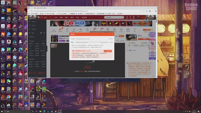
Task: Open the 鱼吧 nav item
Action: tap(78, 17)
